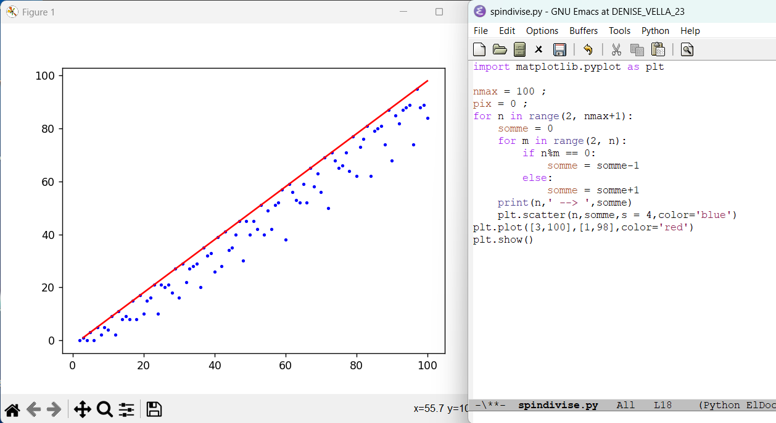Go forward to next plot view

pos(55,409)
